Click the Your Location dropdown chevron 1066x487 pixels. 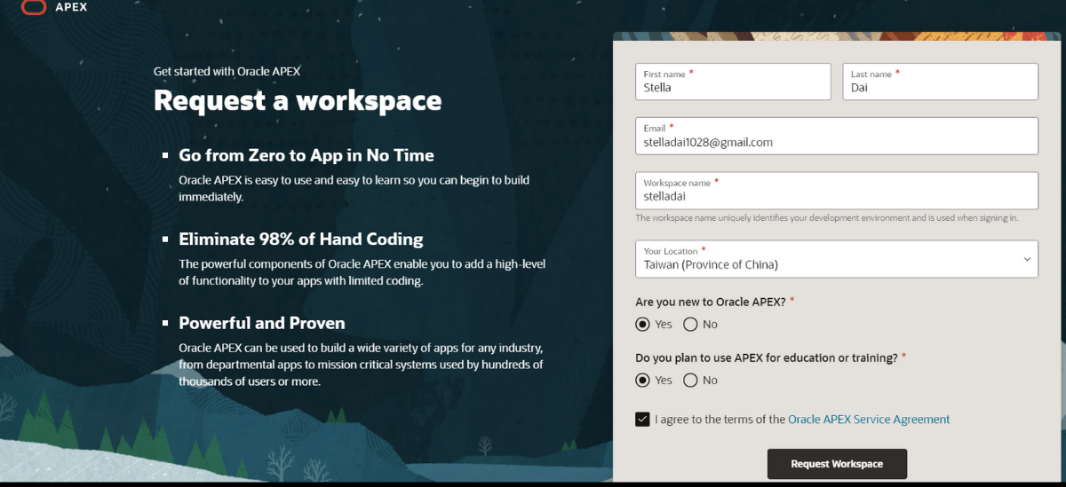(x=1027, y=259)
